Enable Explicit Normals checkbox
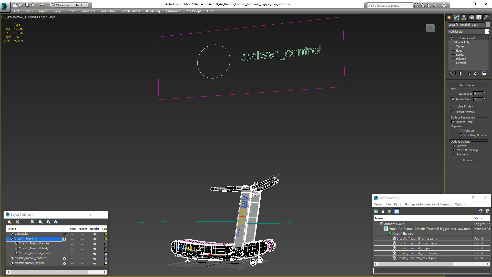The height and width of the screenshot is (277, 492). tap(453, 112)
